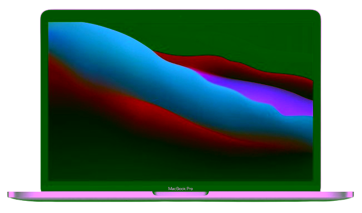Click the top bezel camera area
This screenshot has width=362, height=213.
coord(181,16)
